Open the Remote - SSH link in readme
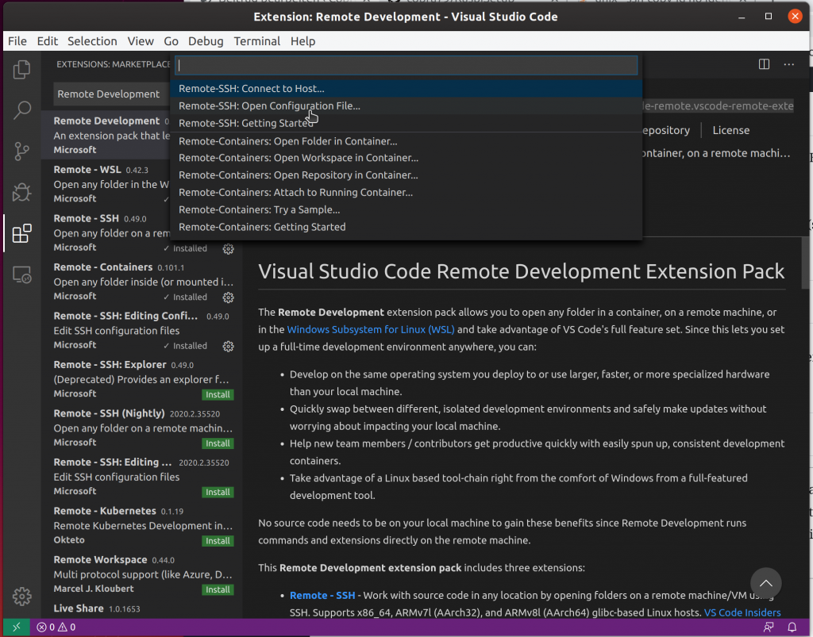Viewport: 813px width, 637px height. click(x=322, y=596)
